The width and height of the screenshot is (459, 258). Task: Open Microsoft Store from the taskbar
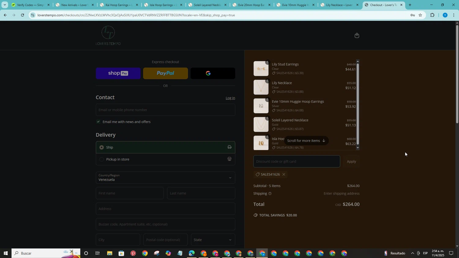121,253
